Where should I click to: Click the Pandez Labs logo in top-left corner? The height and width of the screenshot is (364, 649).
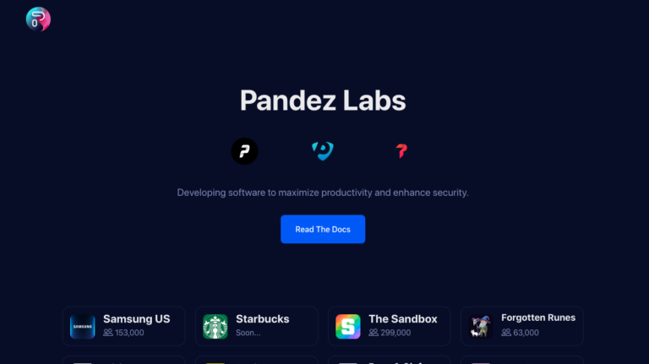(38, 19)
